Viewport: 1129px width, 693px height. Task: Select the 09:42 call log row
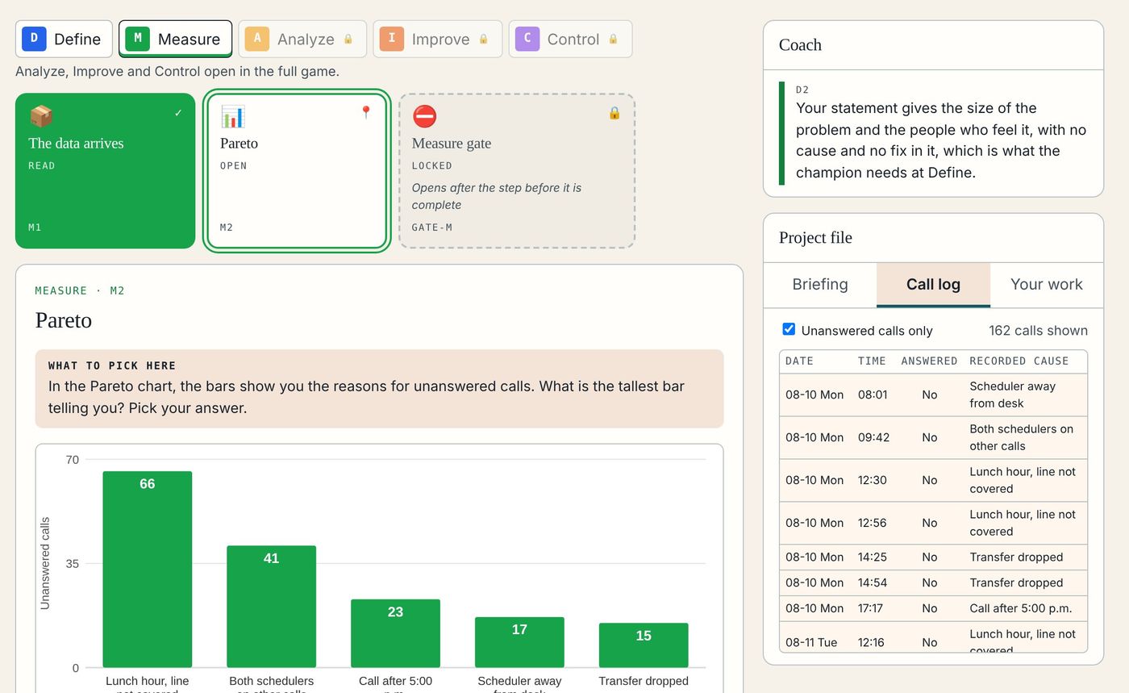click(933, 437)
